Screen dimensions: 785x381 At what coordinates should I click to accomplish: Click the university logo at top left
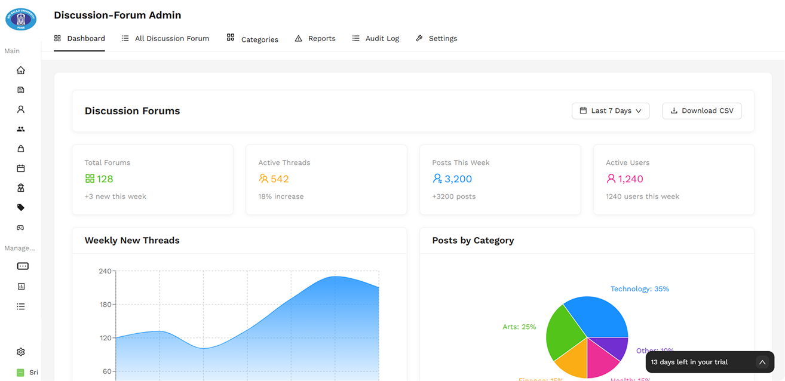click(x=21, y=19)
